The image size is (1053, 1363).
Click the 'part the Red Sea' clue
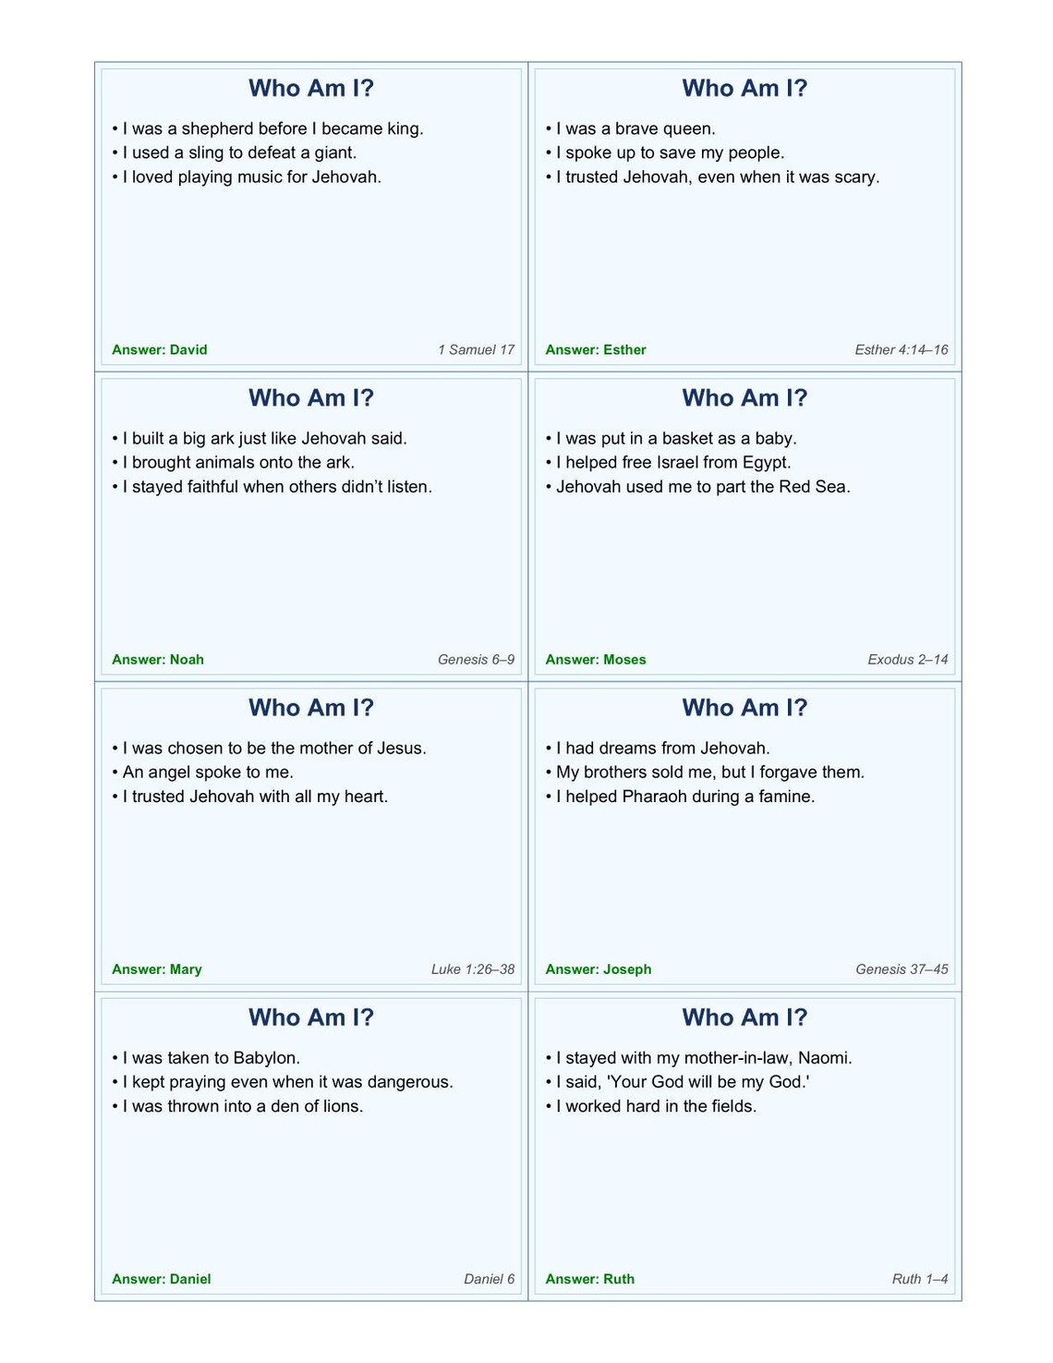[x=697, y=486]
